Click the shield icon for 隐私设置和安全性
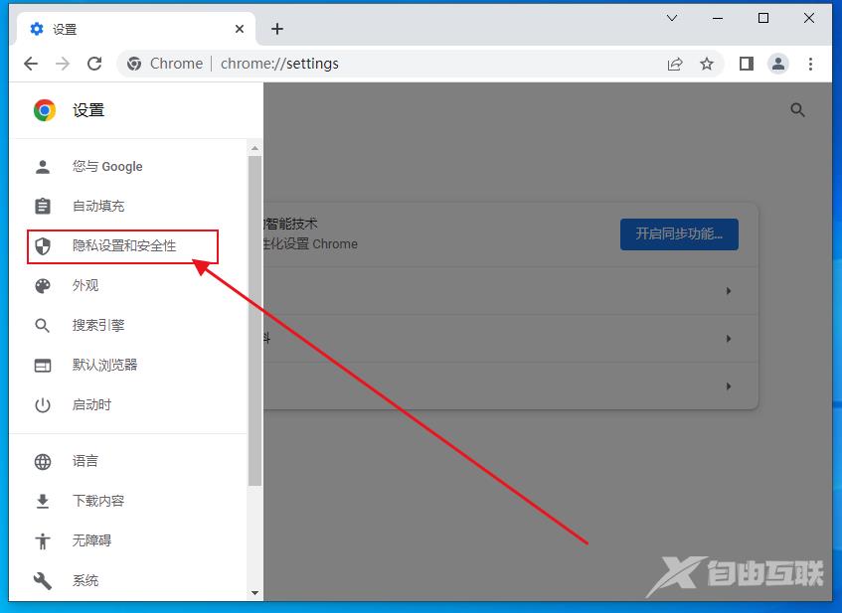Viewport: 842px width, 613px height. tap(42, 245)
